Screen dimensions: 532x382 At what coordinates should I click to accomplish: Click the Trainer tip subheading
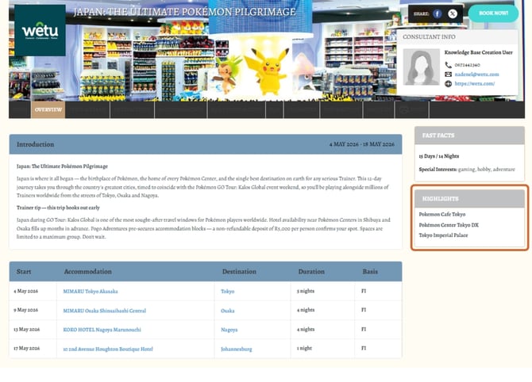click(58, 208)
